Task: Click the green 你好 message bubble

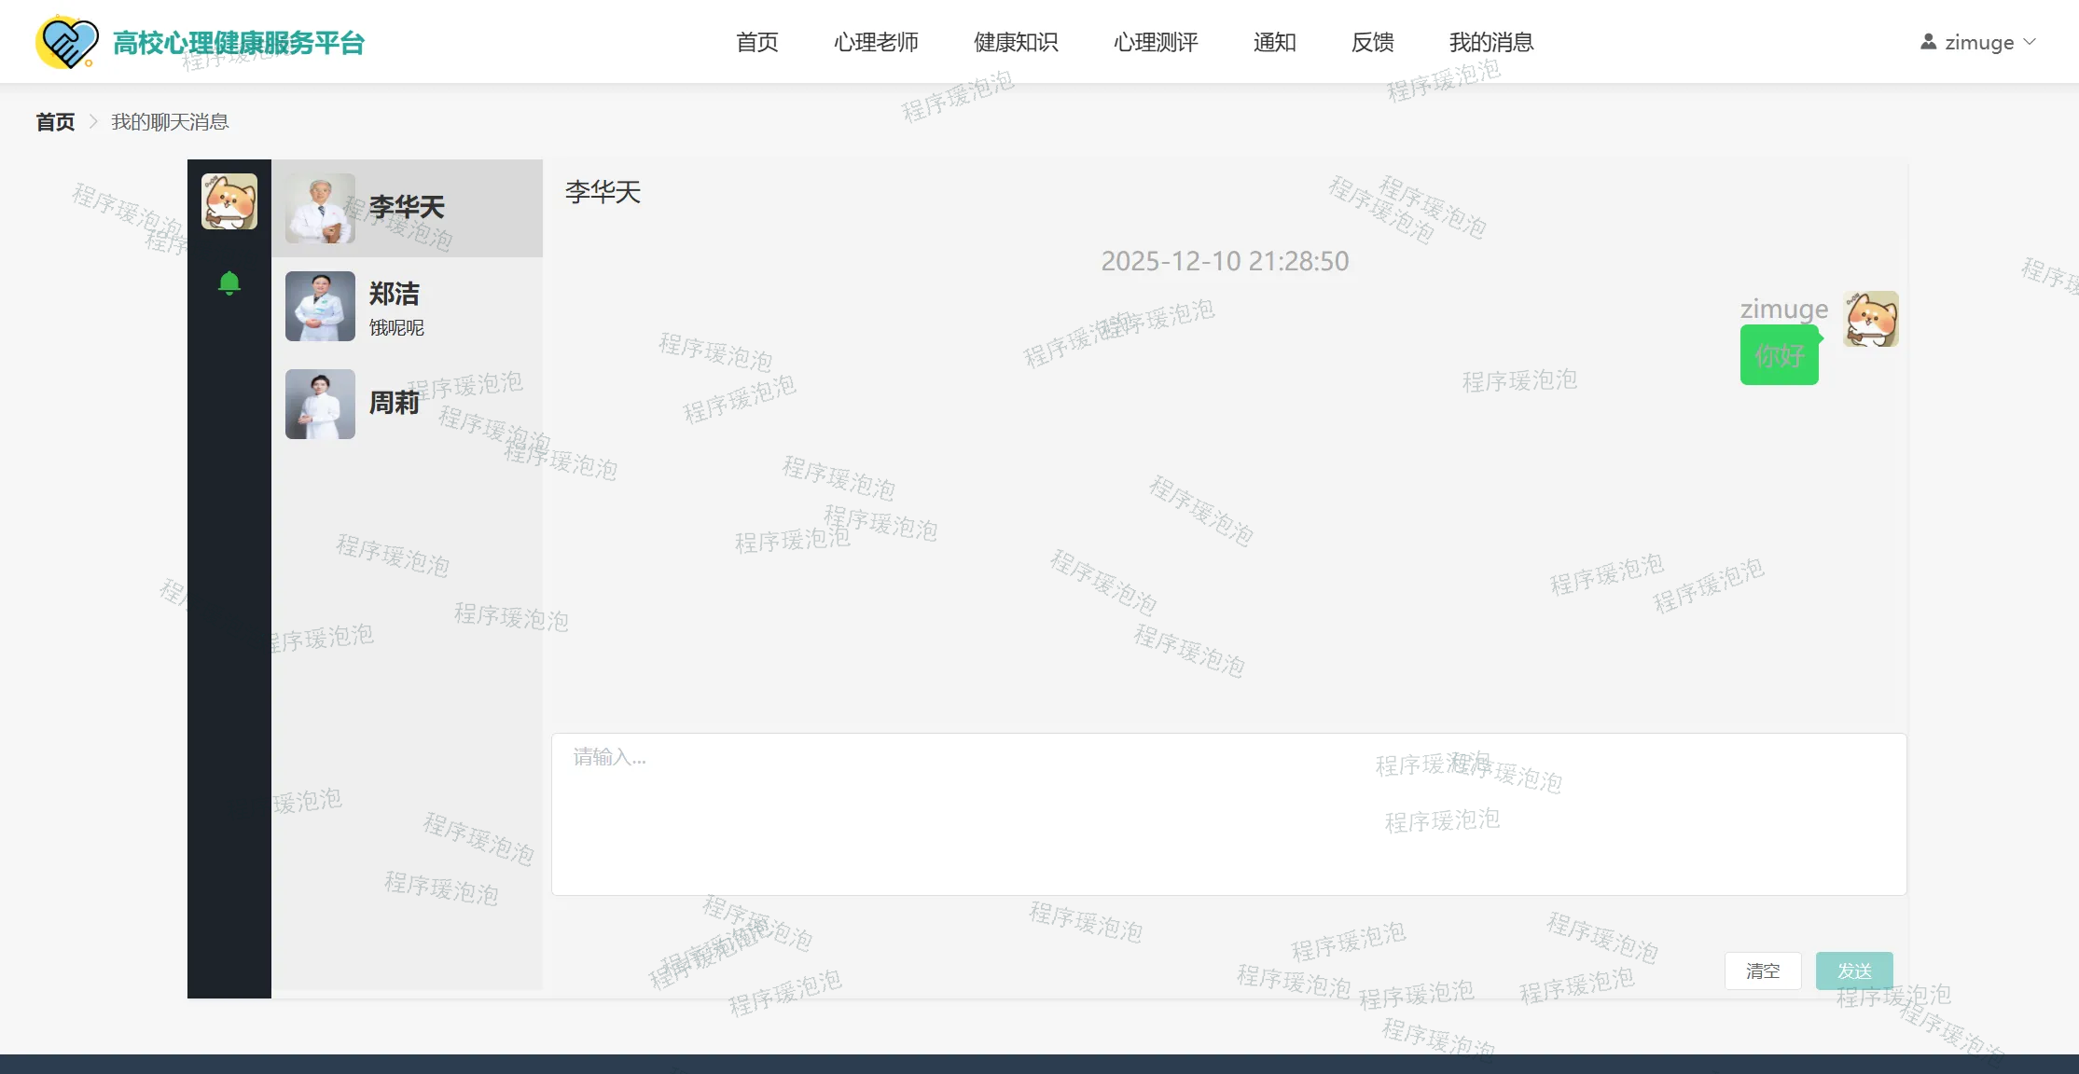Action: [1779, 355]
